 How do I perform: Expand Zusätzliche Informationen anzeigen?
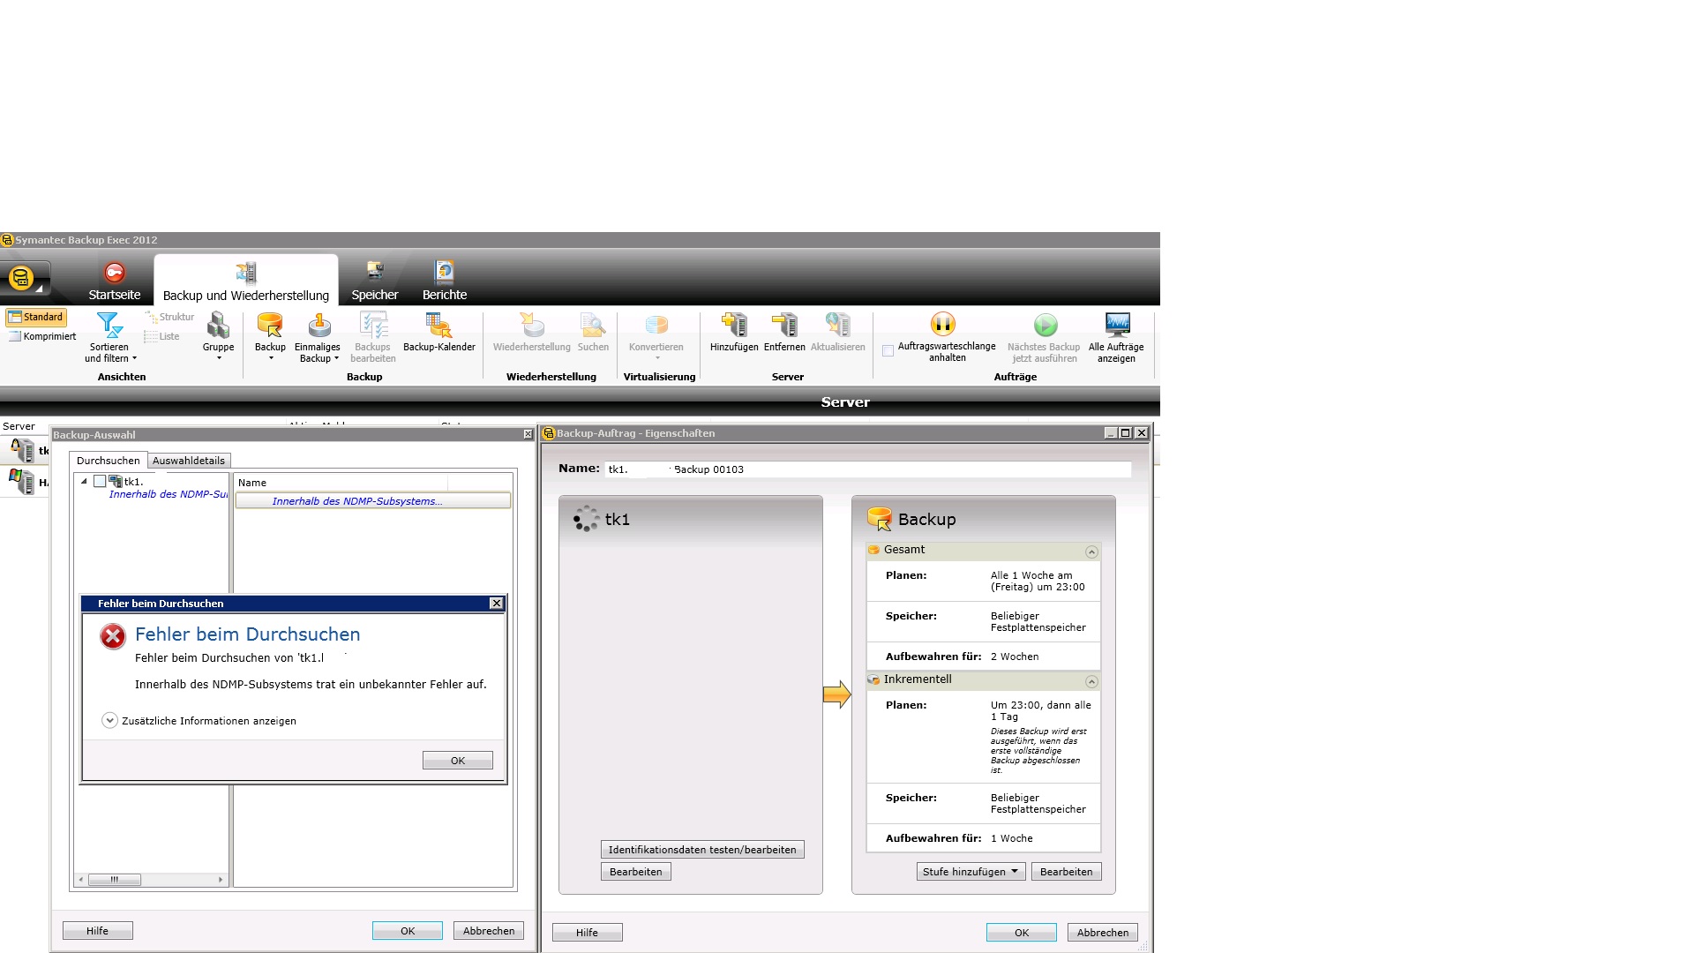pos(109,721)
